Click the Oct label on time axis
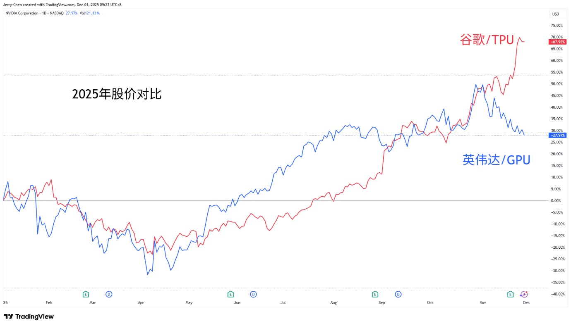 pos(430,302)
